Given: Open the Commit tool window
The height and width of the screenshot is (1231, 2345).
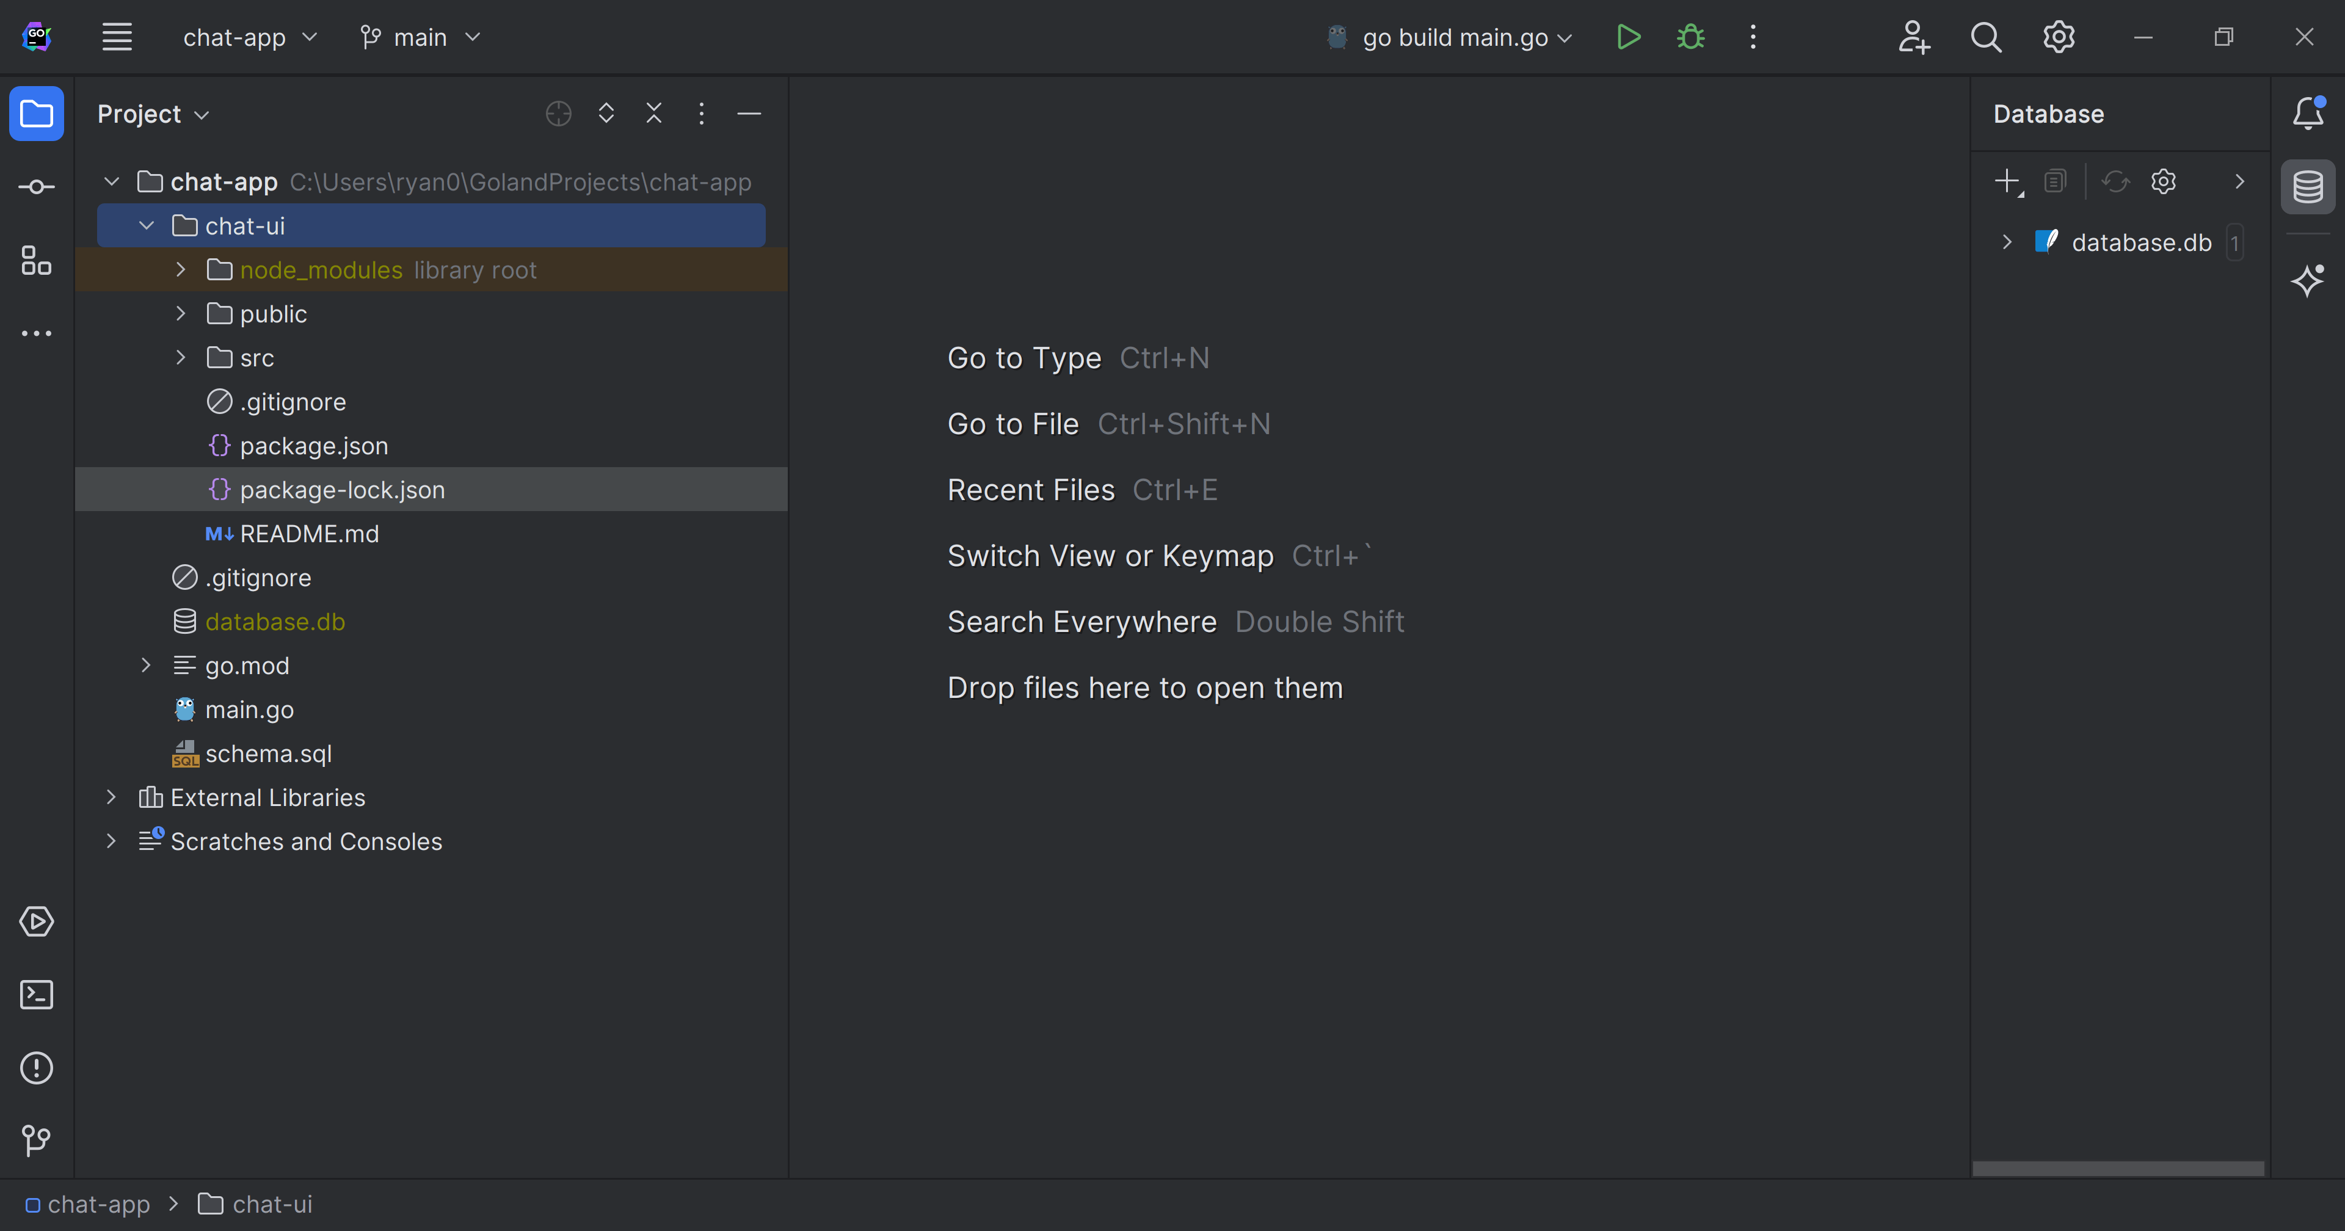Looking at the screenshot, I should [x=37, y=186].
